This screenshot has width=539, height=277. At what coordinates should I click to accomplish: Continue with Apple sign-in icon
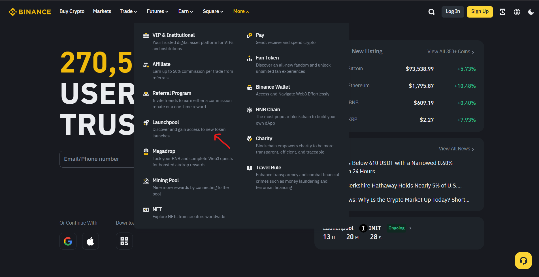[90, 241]
